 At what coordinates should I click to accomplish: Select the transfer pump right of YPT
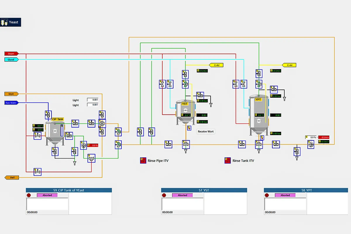[x=311, y=144]
